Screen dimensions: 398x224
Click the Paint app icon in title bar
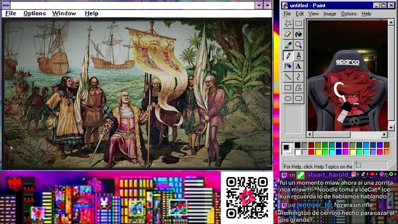click(x=285, y=5)
